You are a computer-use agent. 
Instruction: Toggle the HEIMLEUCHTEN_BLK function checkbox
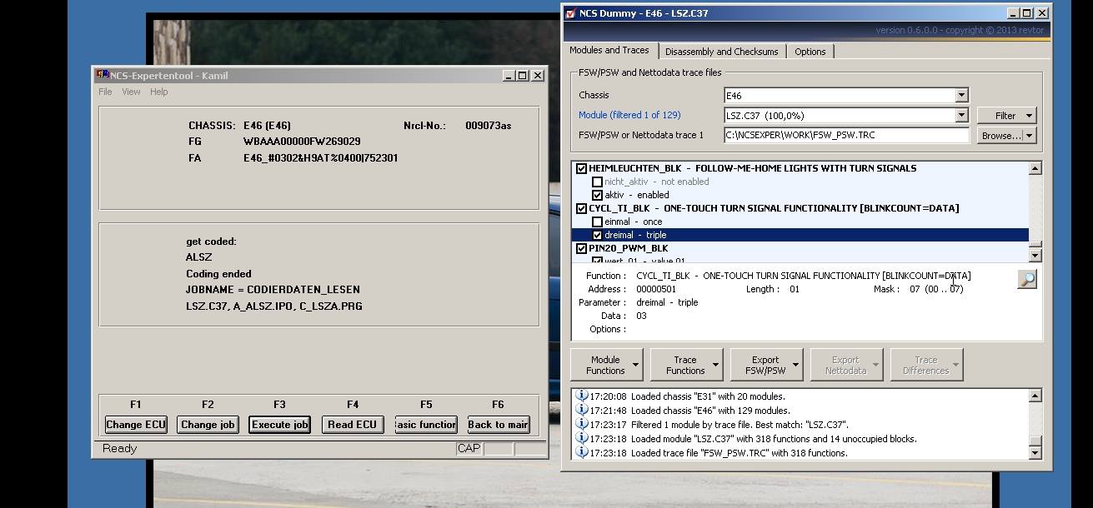click(x=581, y=168)
